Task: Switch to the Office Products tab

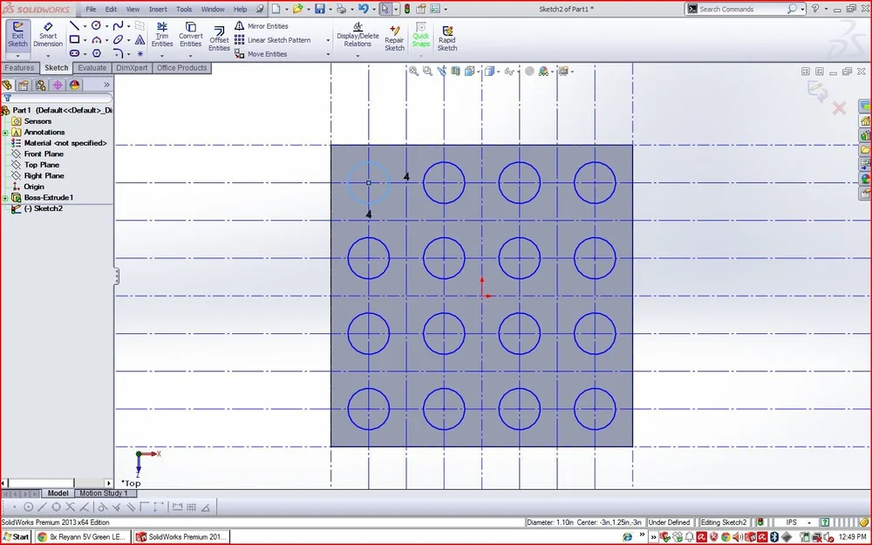Action: (x=181, y=68)
